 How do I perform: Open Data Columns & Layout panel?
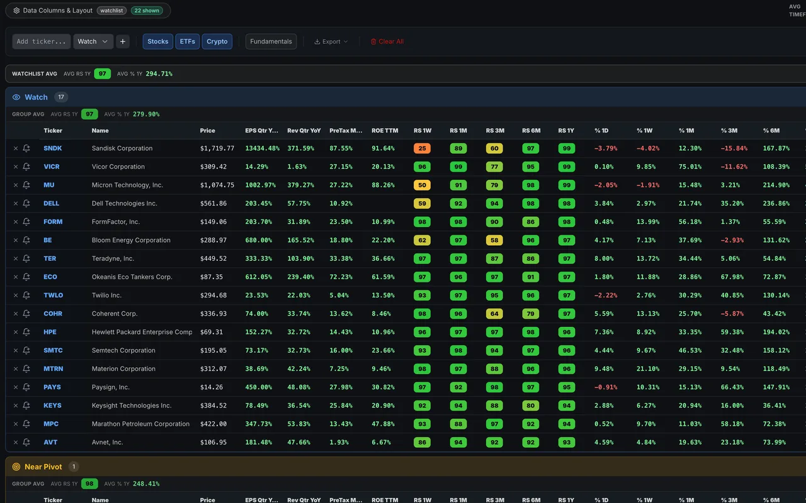88,10
